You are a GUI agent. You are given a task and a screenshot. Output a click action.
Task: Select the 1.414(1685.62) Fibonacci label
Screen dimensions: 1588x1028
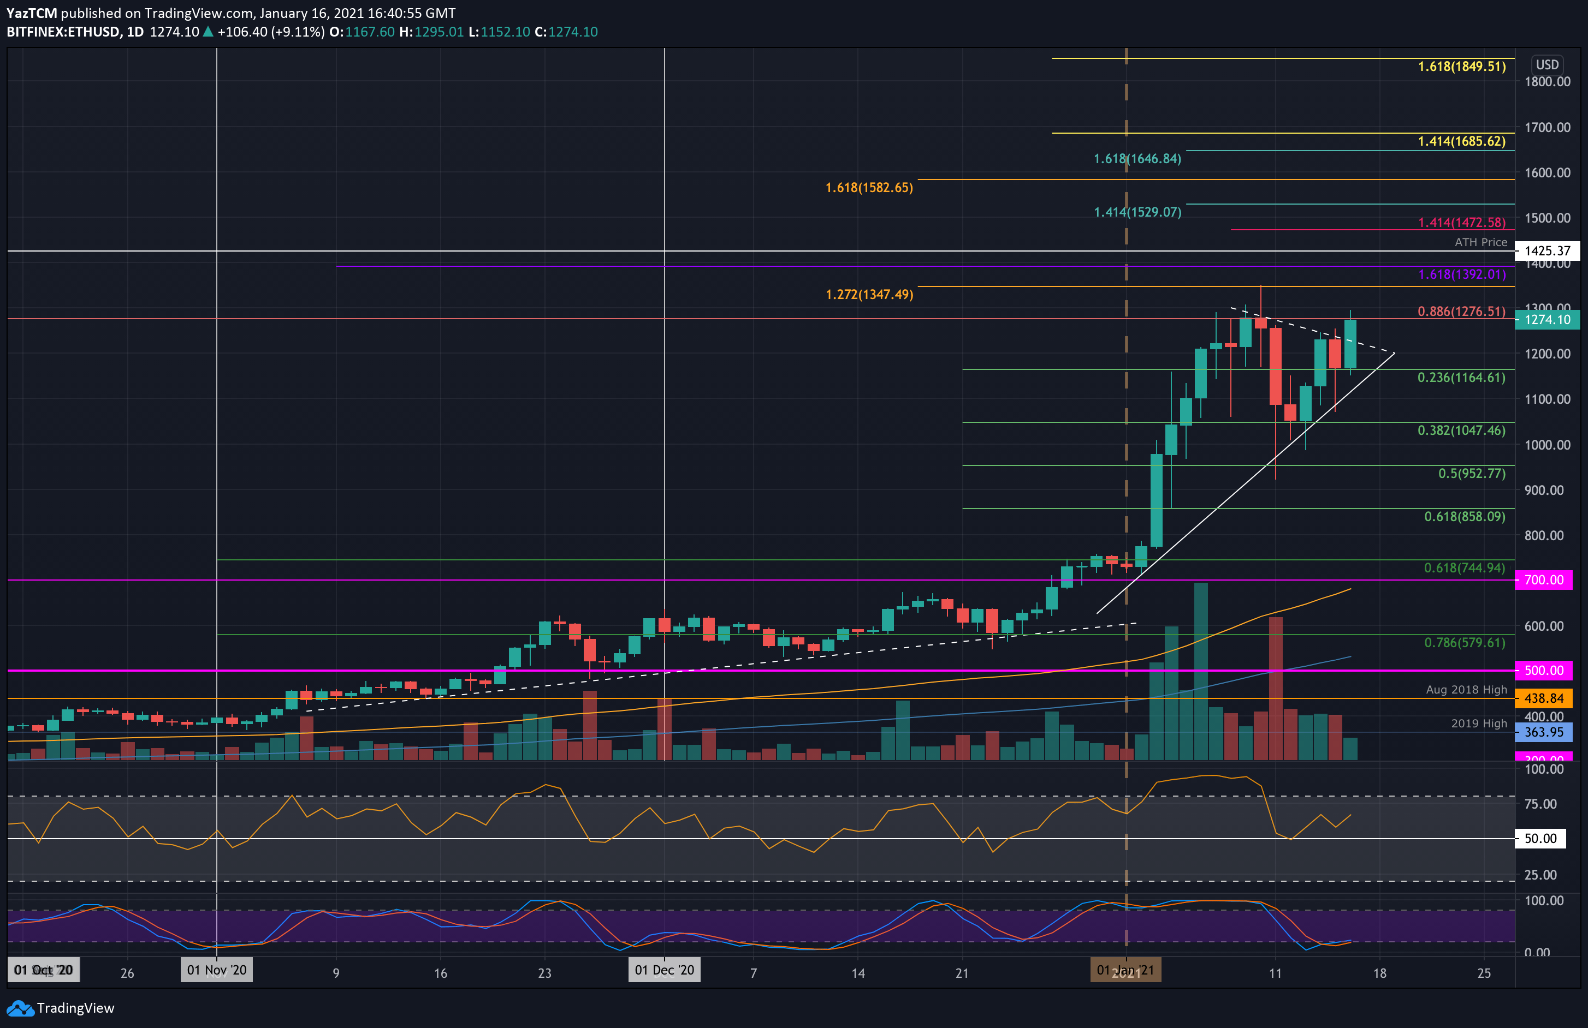click(x=1462, y=141)
